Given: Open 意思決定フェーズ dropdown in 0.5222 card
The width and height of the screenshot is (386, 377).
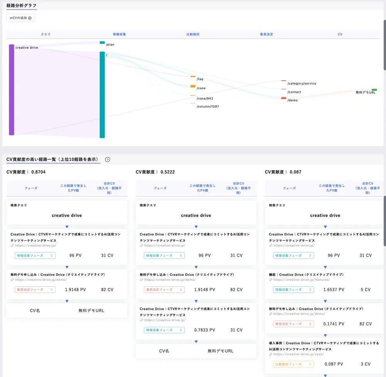Looking at the screenshot, I should pyautogui.click(x=164, y=290).
